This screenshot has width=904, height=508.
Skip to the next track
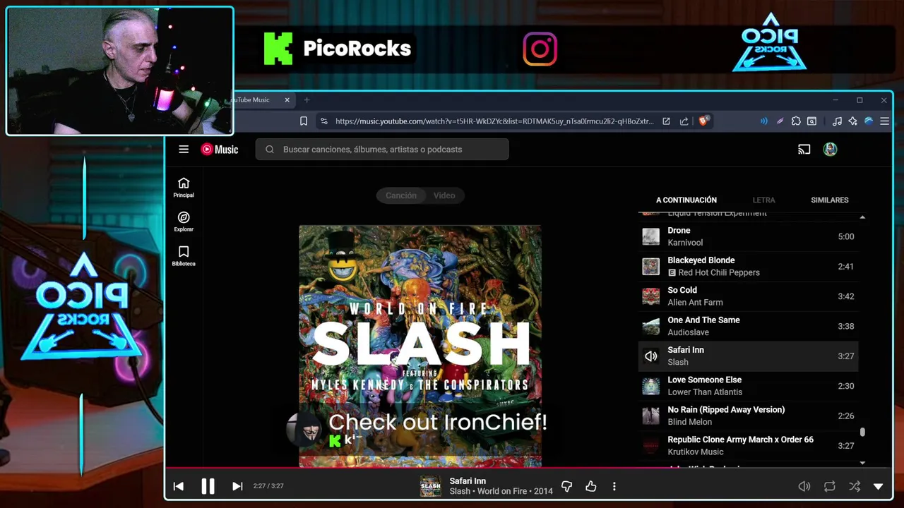[237, 486]
